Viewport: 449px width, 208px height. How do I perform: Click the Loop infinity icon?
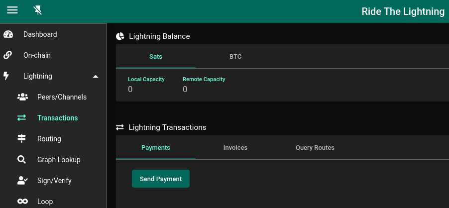click(x=22, y=202)
